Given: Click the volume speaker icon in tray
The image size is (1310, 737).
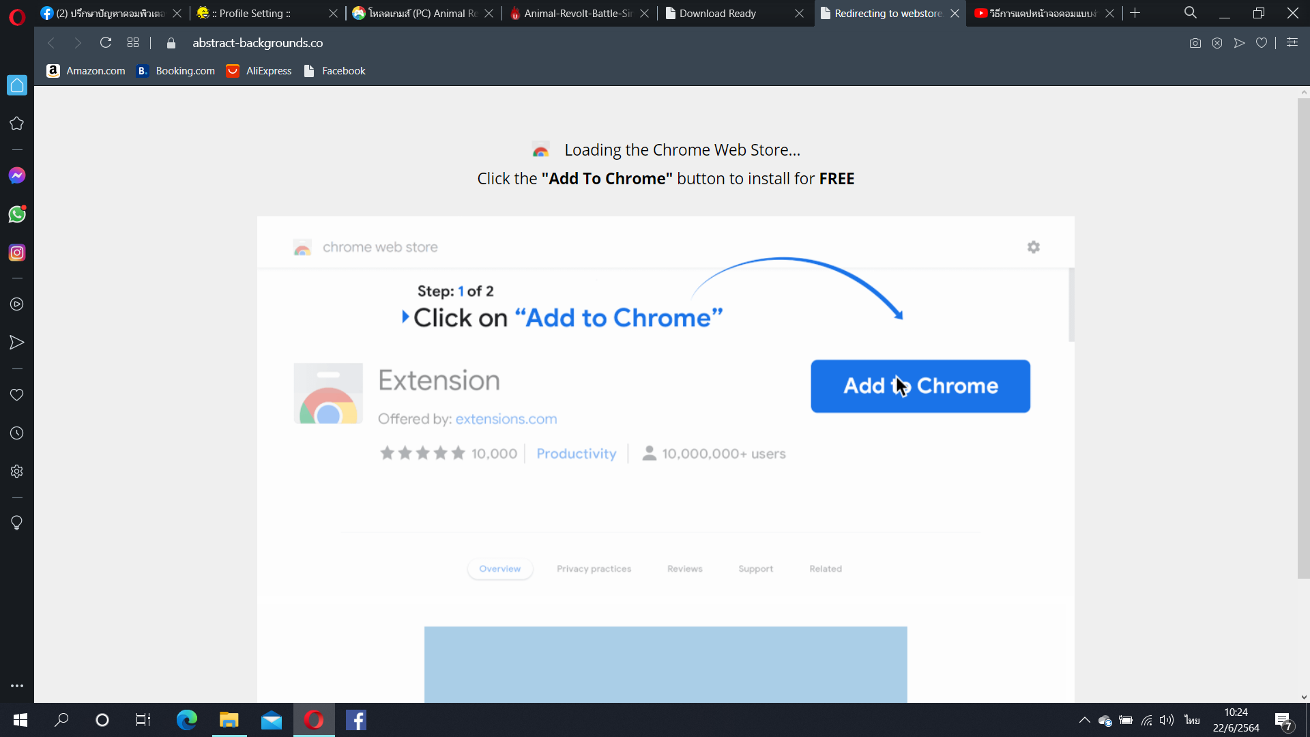Looking at the screenshot, I should point(1167,720).
